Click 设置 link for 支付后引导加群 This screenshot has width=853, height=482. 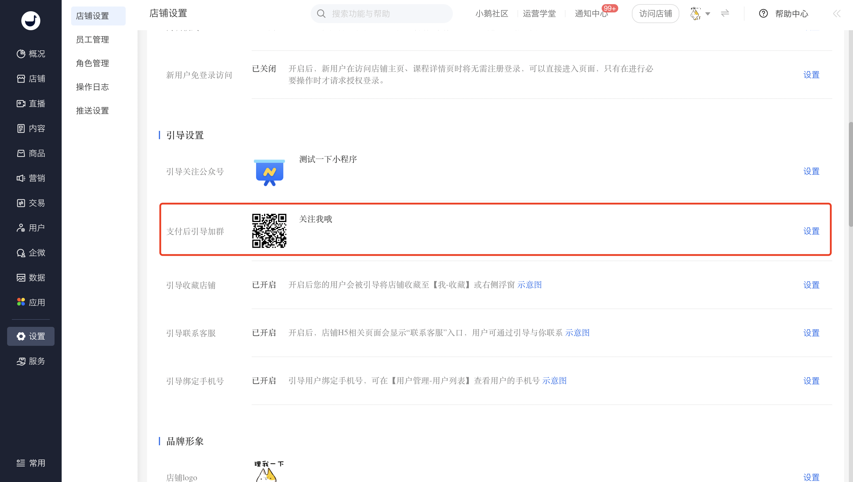(x=811, y=231)
